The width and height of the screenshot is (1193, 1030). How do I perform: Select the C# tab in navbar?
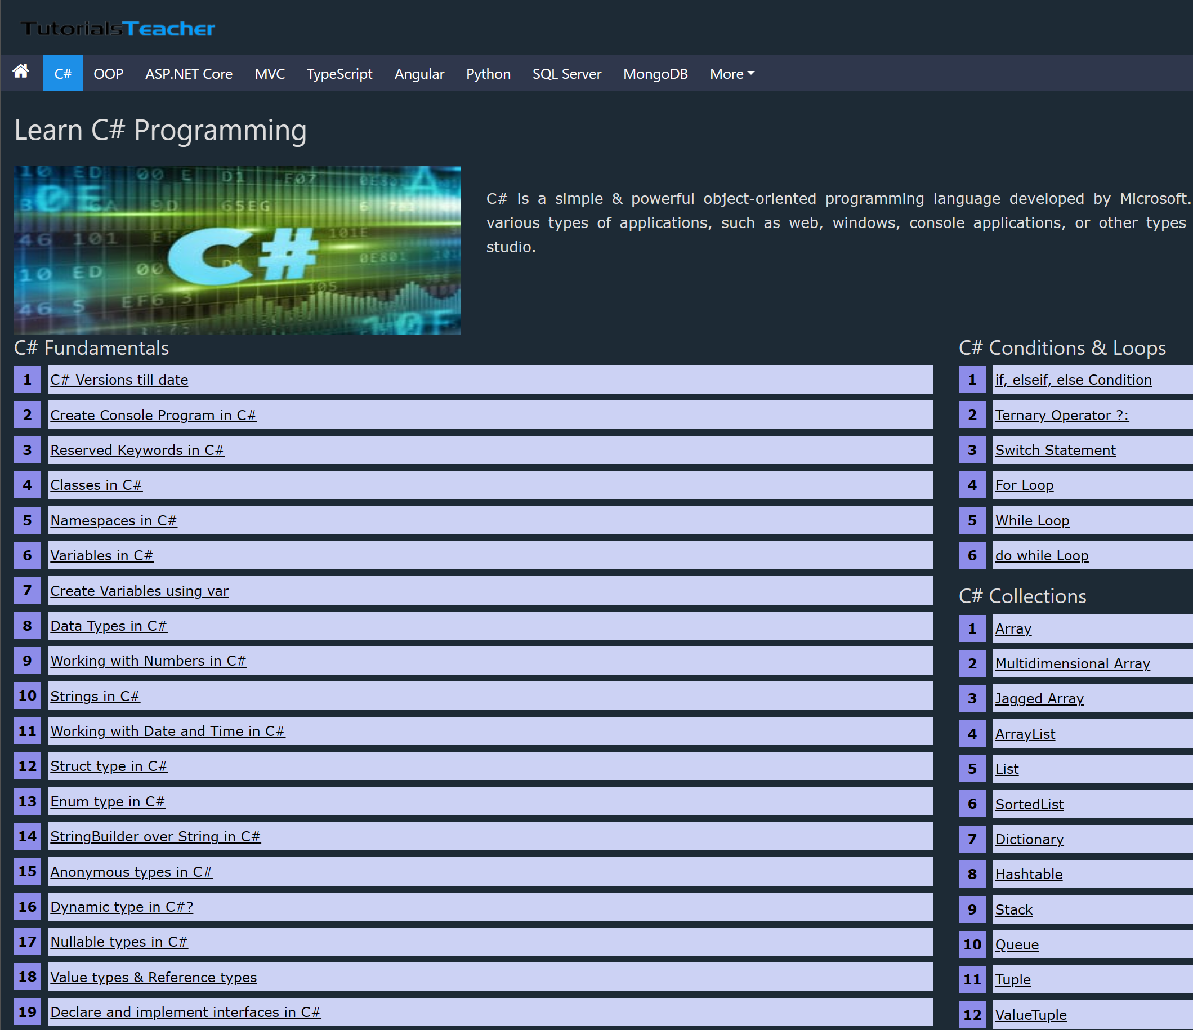(x=62, y=74)
